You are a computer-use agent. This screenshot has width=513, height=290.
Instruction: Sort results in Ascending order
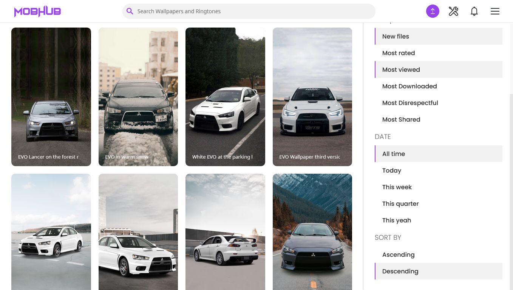tap(439, 255)
